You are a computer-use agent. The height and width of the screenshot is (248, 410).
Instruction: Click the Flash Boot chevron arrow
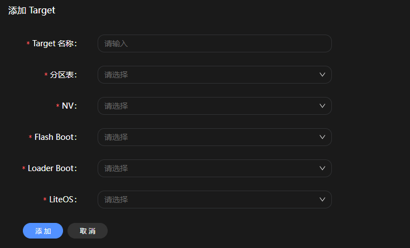[x=322, y=137]
